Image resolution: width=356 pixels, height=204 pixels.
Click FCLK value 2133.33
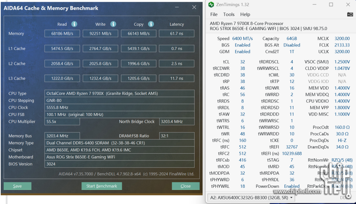342,45
